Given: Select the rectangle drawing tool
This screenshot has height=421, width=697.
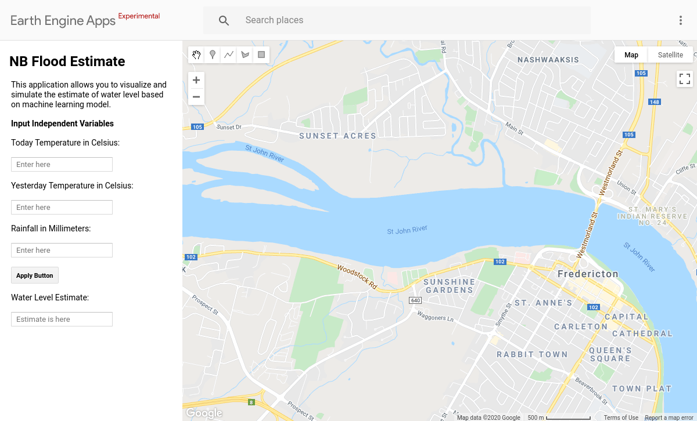Looking at the screenshot, I should (x=261, y=55).
